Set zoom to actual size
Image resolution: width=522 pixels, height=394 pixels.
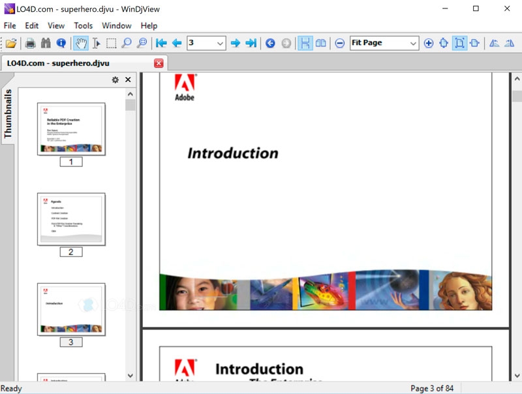(444, 43)
